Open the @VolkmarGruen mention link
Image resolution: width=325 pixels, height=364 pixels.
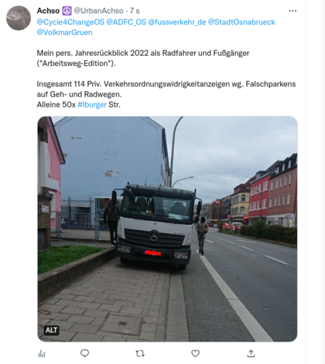pyautogui.click(x=64, y=32)
